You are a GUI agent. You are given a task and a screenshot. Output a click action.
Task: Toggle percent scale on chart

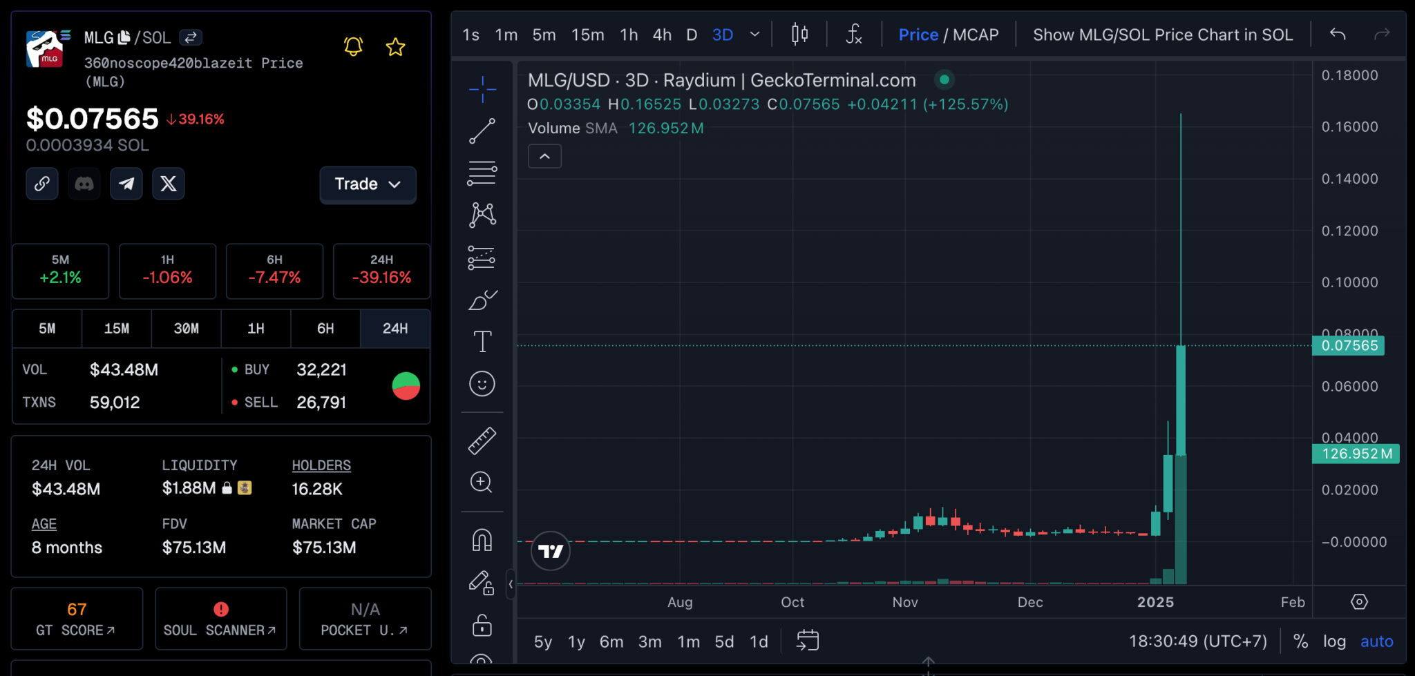click(x=1300, y=641)
